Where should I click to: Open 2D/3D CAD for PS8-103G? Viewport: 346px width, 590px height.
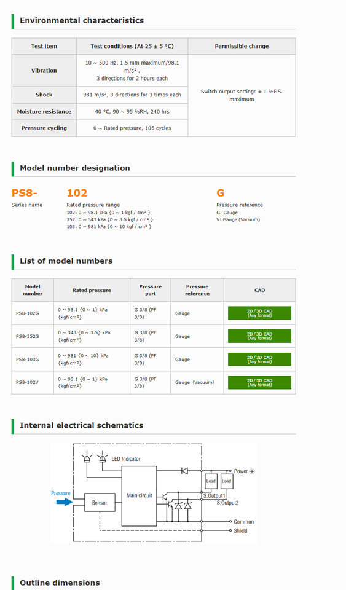[x=259, y=360]
